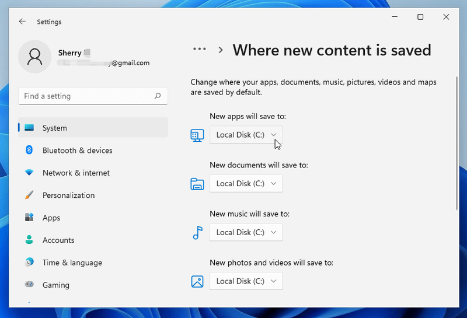Open Bluetooth & devices via its icon
Viewport: 467px width, 318px height.
[x=29, y=150]
